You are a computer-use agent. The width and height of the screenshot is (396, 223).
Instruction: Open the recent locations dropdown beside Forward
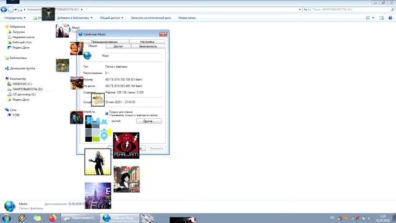15,10
